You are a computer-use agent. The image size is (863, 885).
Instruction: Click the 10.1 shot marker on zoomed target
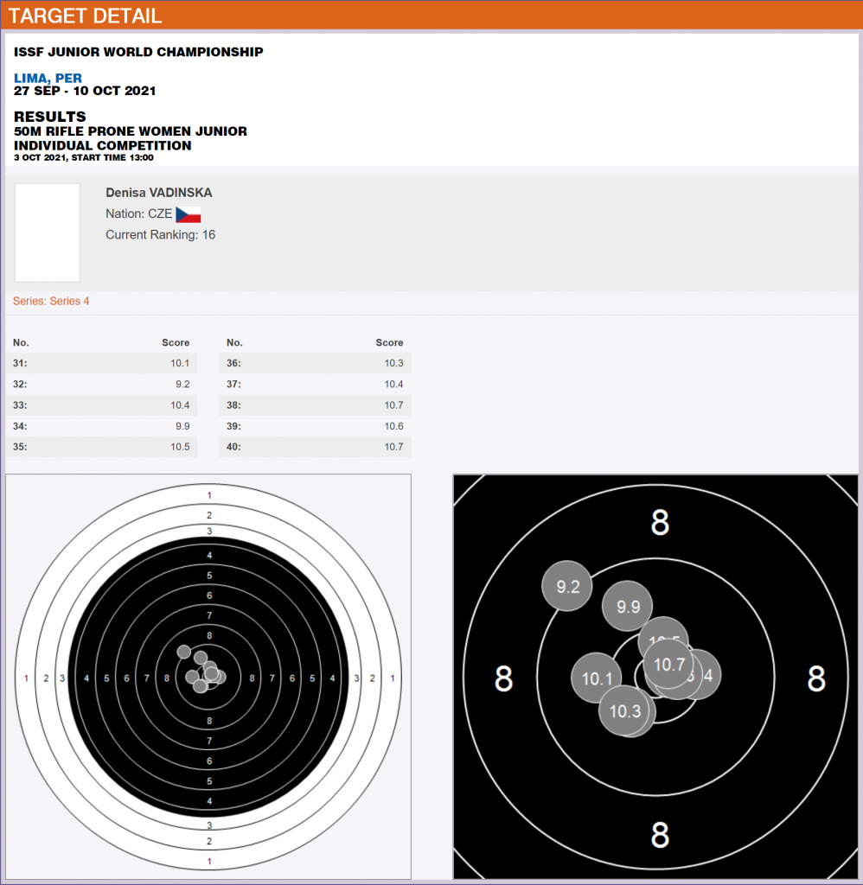click(x=597, y=678)
